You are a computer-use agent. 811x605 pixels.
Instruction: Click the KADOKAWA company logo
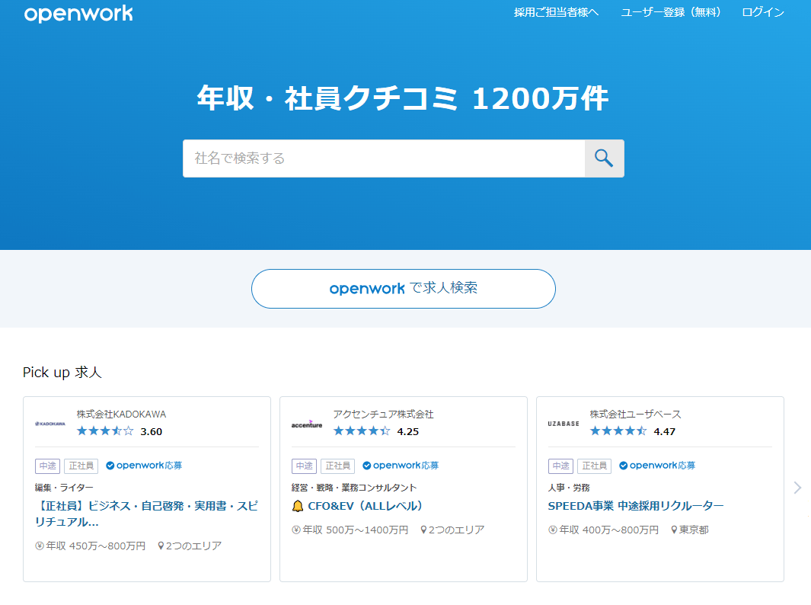click(x=50, y=424)
